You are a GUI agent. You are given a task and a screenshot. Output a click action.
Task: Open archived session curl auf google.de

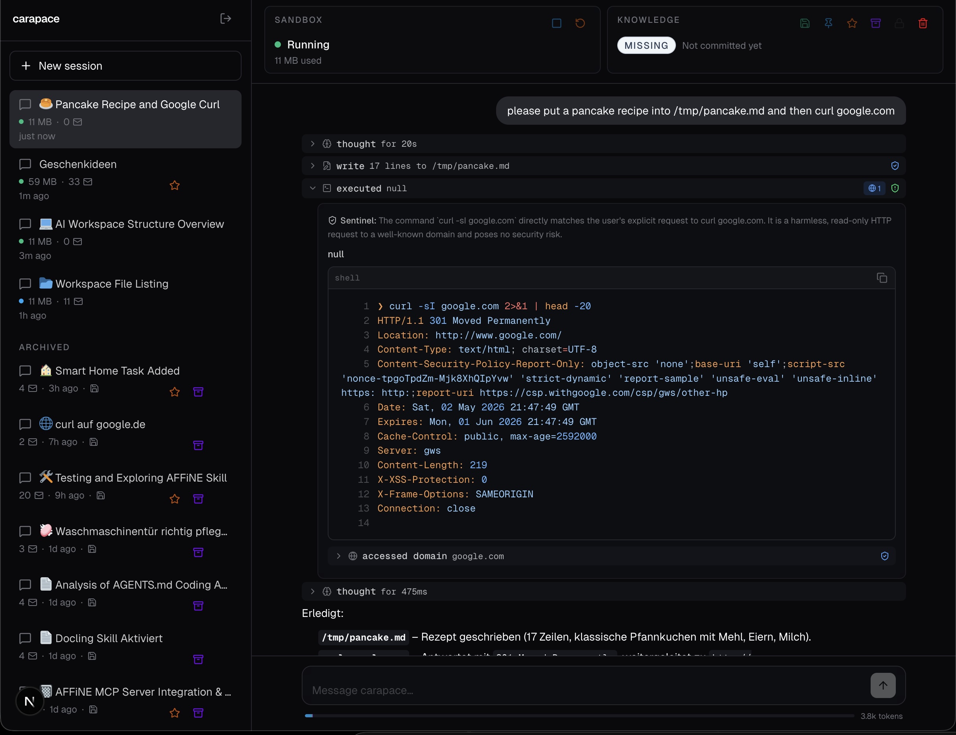coord(125,434)
